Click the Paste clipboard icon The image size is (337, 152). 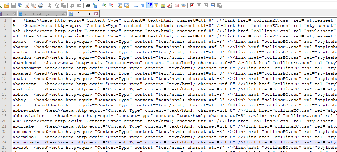click(63, 5)
